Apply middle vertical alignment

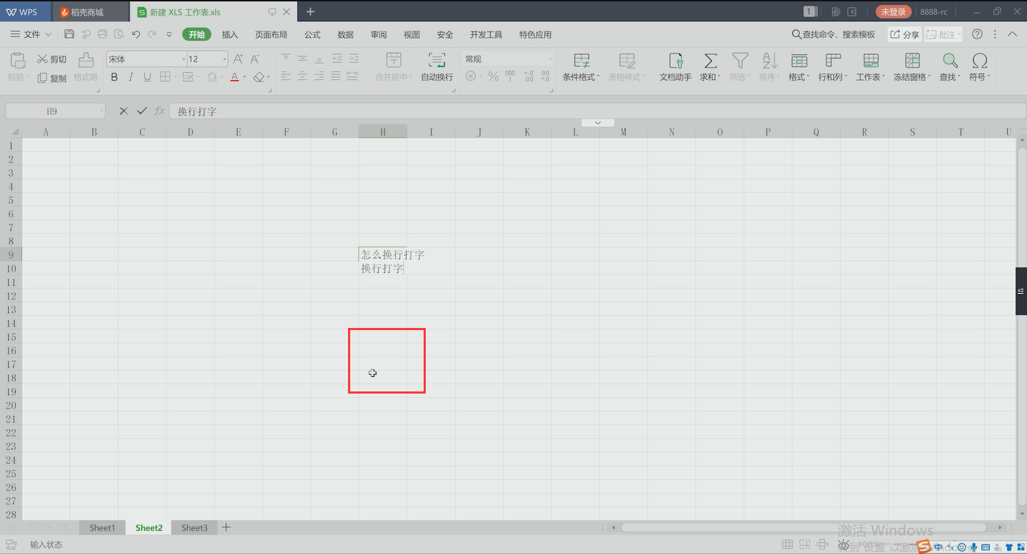[302, 58]
